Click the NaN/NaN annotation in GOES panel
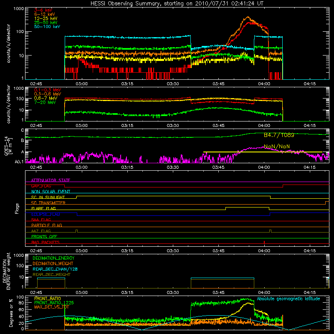Screen dimensions: 334x334 pos(277,147)
